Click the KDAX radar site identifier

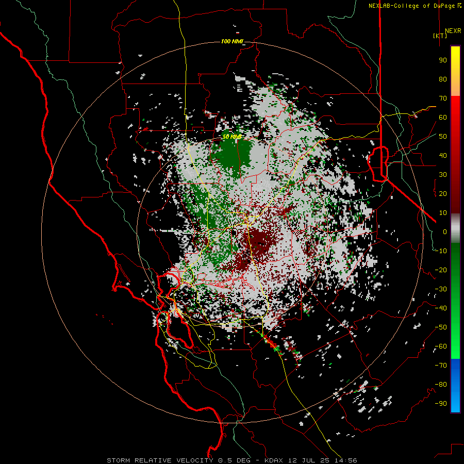click(x=273, y=460)
